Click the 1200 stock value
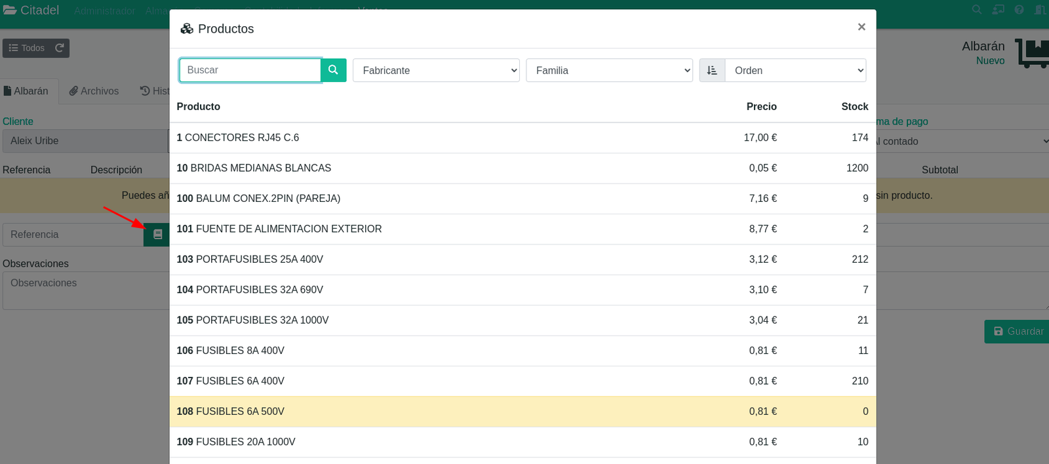Viewport: 1049px width, 464px height. pos(857,168)
